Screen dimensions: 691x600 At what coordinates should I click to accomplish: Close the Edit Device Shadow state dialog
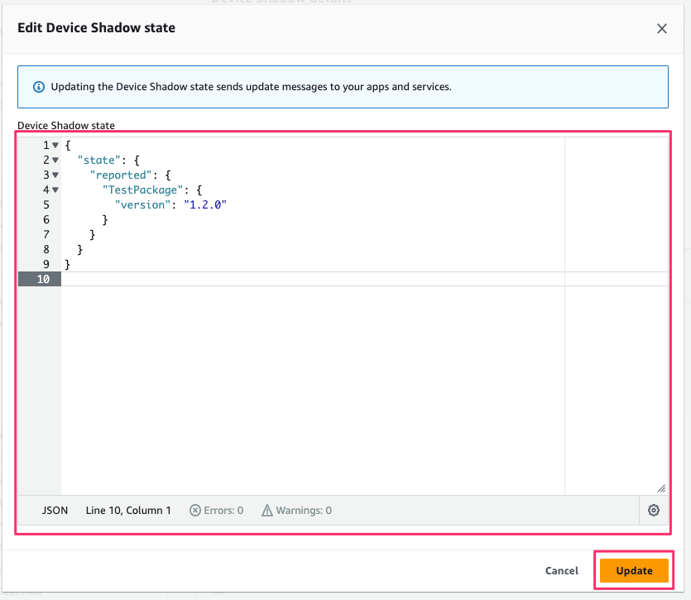tap(661, 29)
